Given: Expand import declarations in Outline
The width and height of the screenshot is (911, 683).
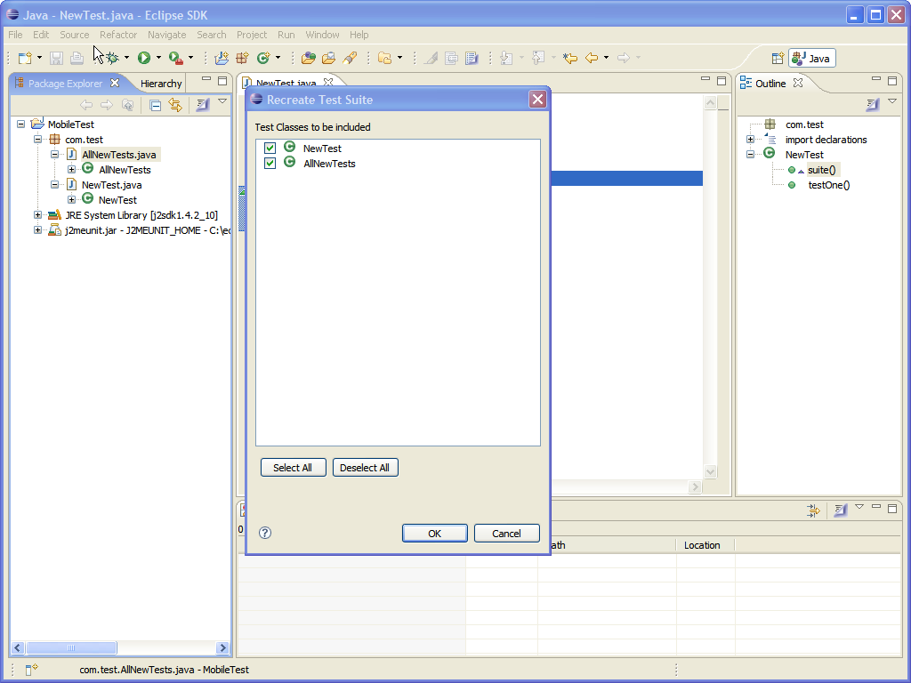Looking at the screenshot, I should (x=750, y=140).
